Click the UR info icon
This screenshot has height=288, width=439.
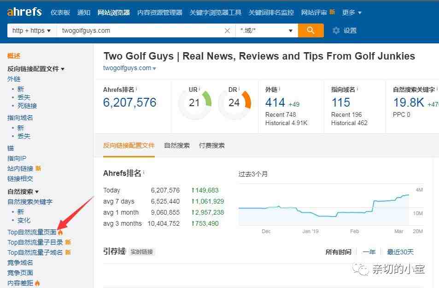tap(199, 89)
